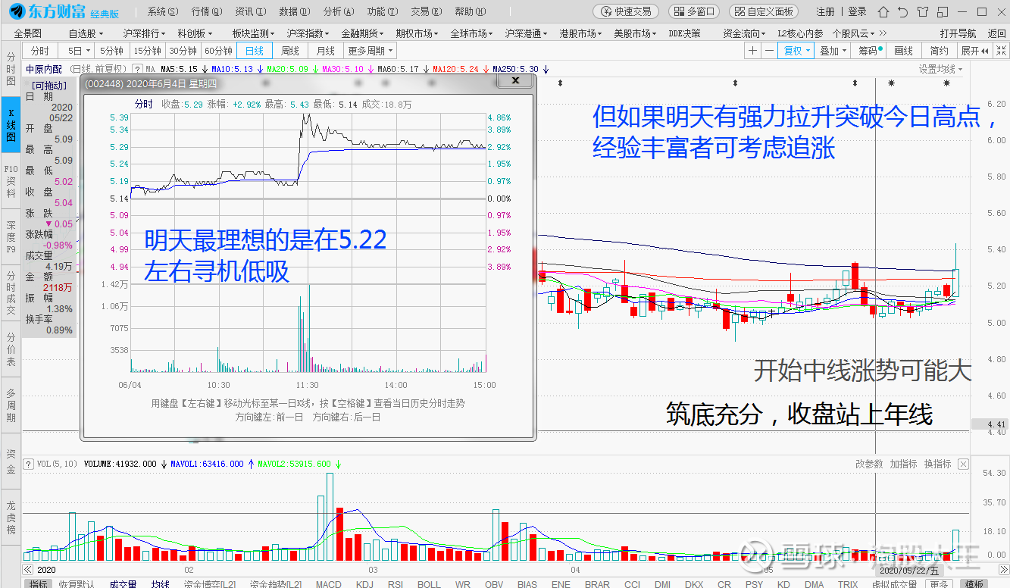Open the 分时成交 sidebar tab
The height and width of the screenshot is (588, 1010).
tap(11, 293)
